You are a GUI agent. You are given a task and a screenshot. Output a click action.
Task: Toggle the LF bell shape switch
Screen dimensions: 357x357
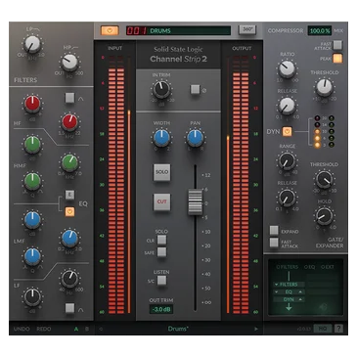(x=69, y=308)
